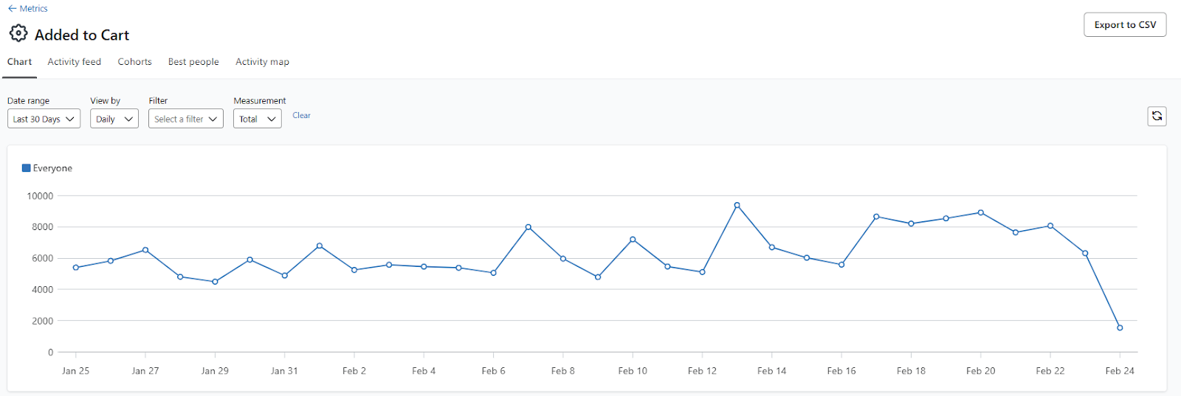Click the Jan 25 first data point
Screen dimensions: 1181x396
[76, 268]
